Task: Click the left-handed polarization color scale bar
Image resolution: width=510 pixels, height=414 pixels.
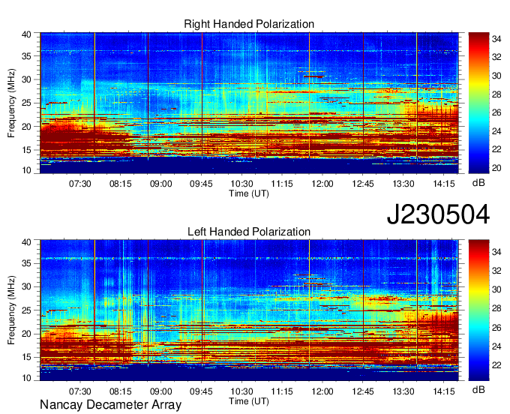Action: (x=478, y=310)
